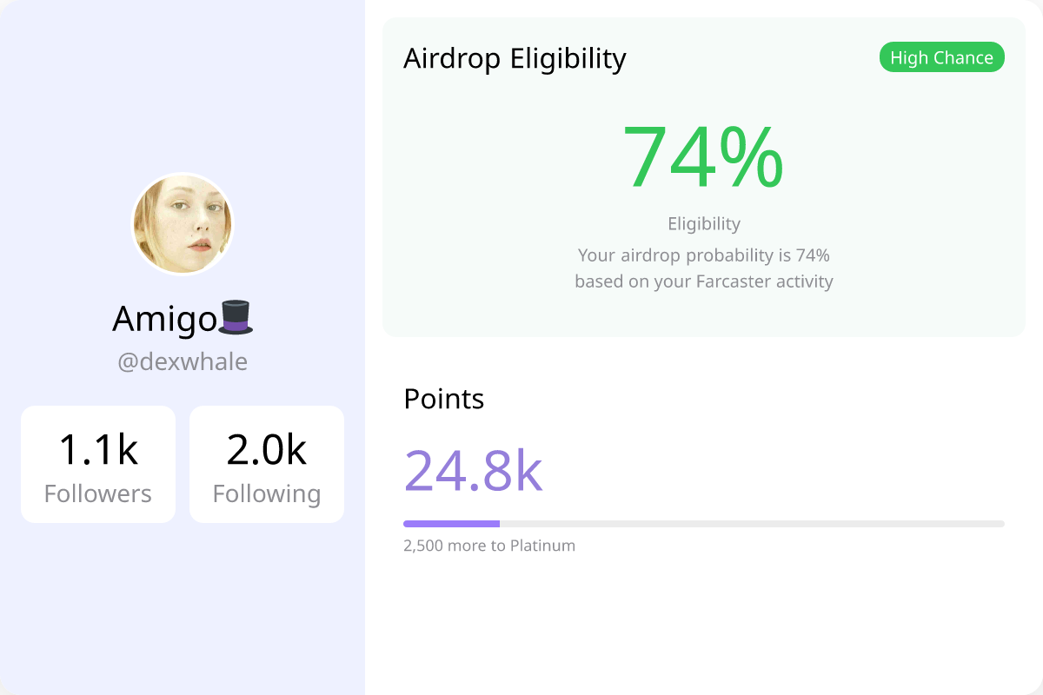Click the Followers label
The width and height of the screenshot is (1043, 695).
click(98, 493)
